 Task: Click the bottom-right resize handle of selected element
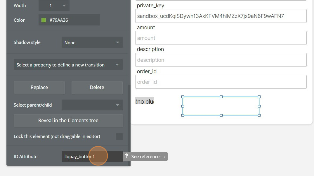(259, 115)
